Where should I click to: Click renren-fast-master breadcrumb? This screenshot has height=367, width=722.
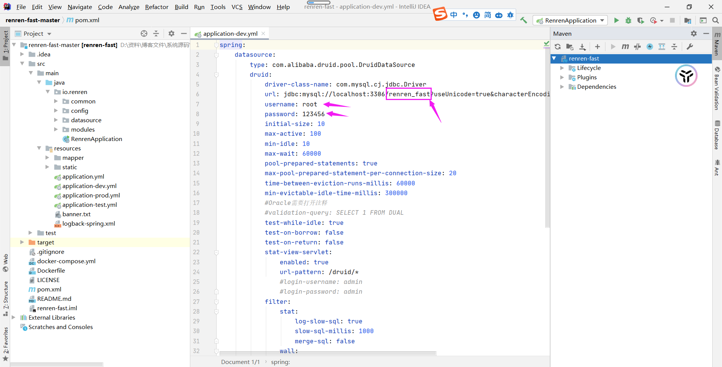[33, 20]
